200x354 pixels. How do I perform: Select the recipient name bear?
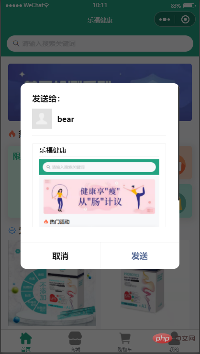(66, 119)
